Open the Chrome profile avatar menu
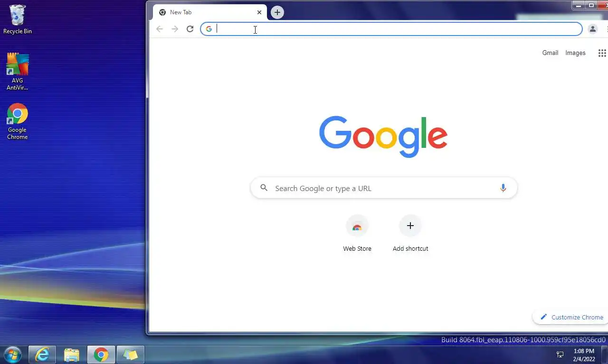This screenshot has width=608, height=364. (x=592, y=29)
